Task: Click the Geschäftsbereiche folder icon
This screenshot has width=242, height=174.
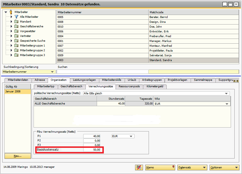Action: 16,26
